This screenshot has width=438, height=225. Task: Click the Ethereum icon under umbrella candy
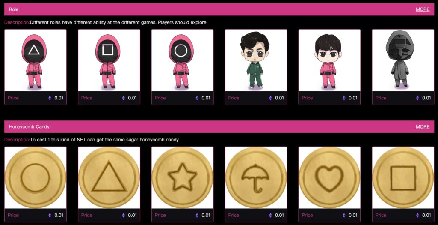270,215
